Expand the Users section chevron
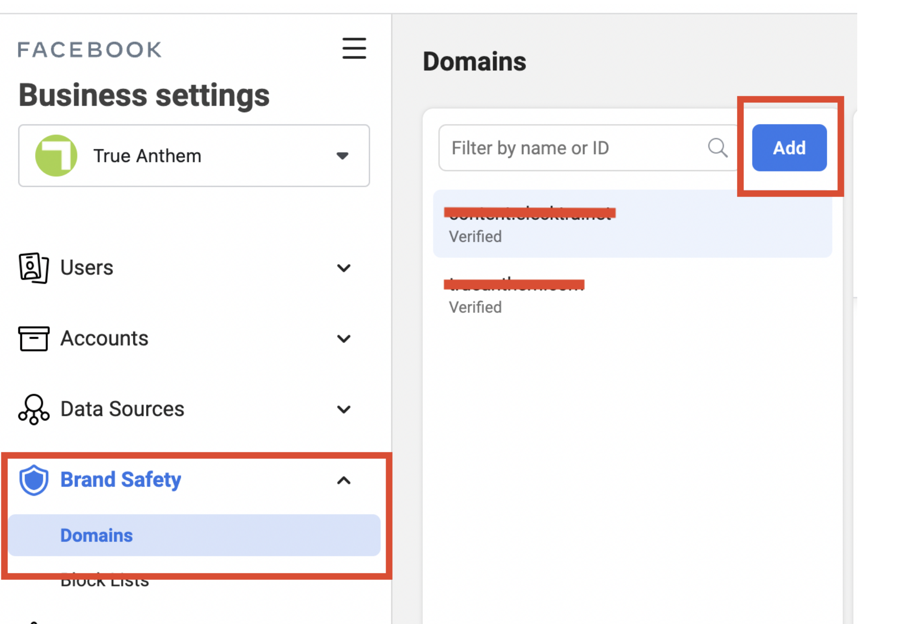Viewport: 900px width, 624px height. click(344, 268)
